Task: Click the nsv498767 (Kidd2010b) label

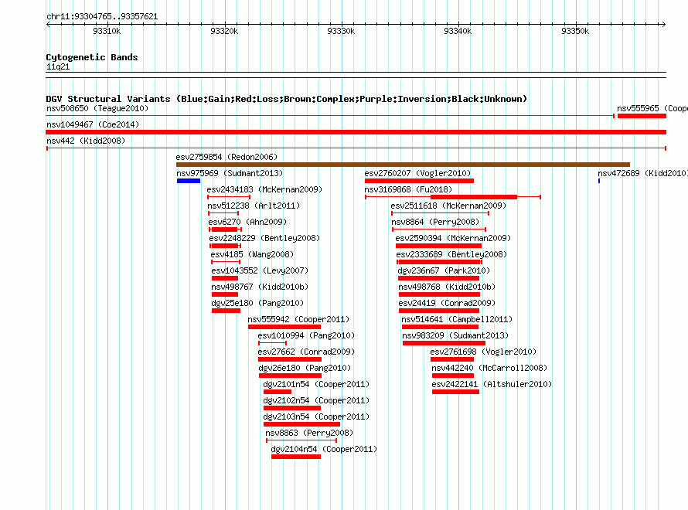Action: [x=260, y=287]
